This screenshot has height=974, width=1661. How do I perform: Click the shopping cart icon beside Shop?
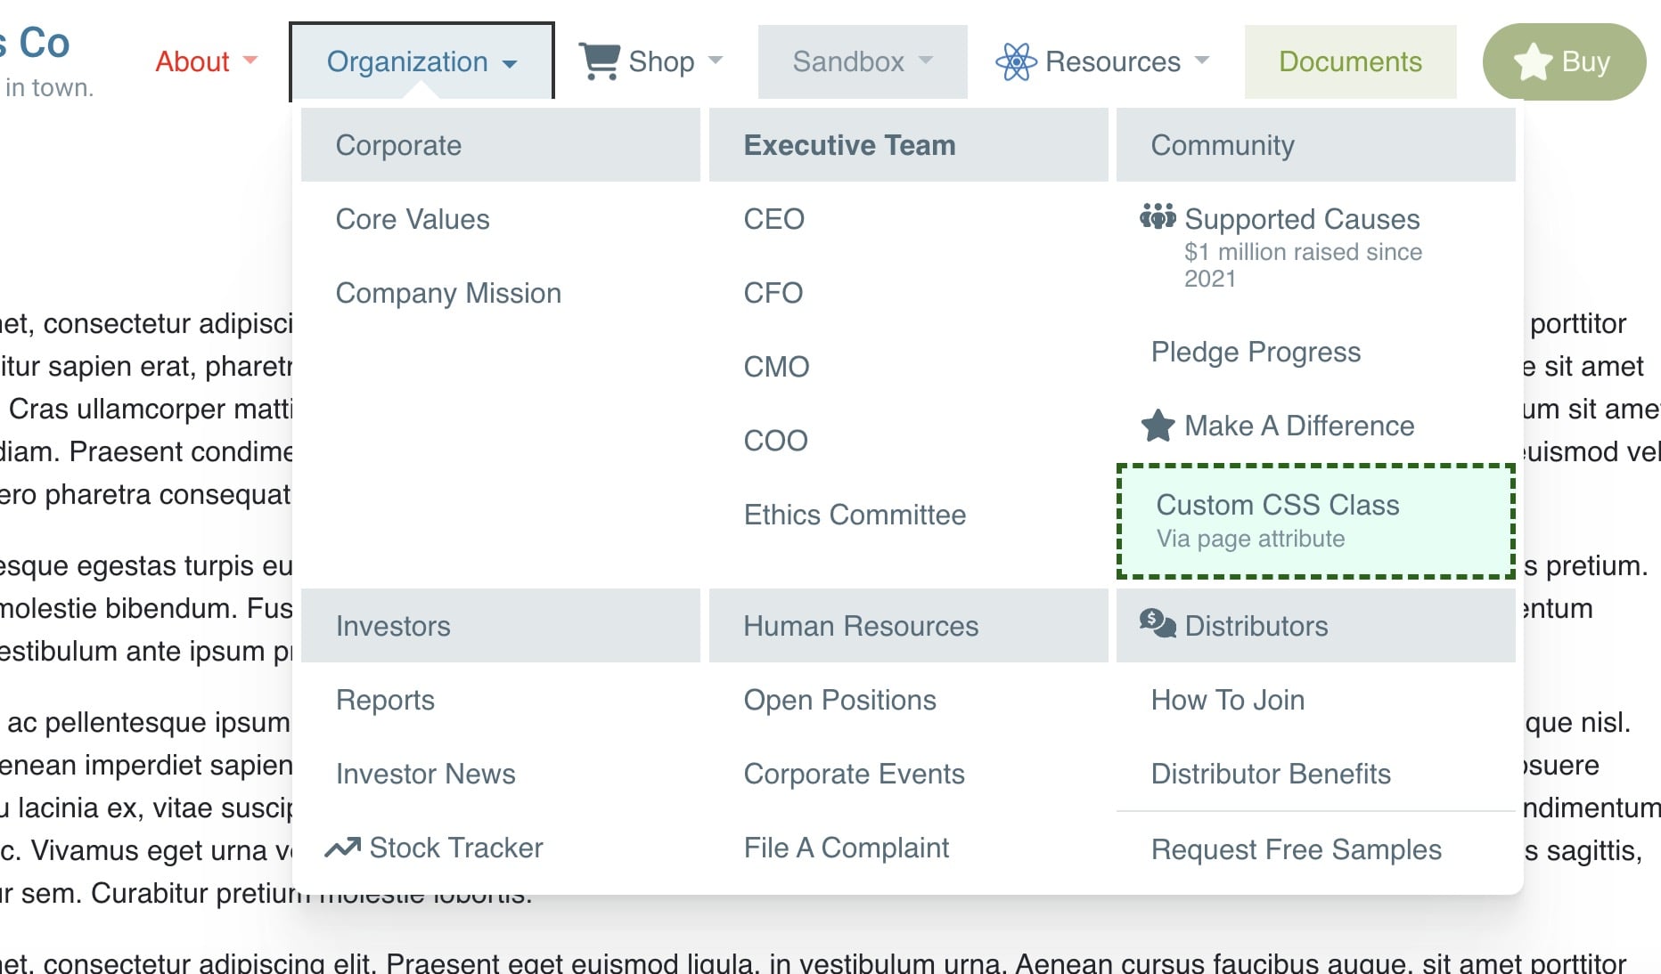599,61
